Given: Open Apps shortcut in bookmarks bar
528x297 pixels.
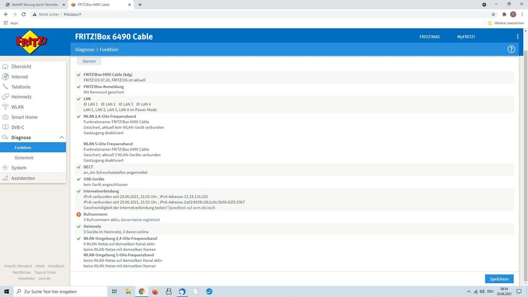Looking at the screenshot, I should [11, 23].
